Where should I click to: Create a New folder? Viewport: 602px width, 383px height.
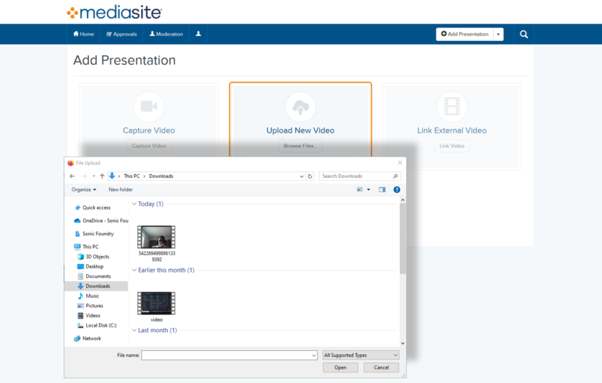click(x=120, y=189)
